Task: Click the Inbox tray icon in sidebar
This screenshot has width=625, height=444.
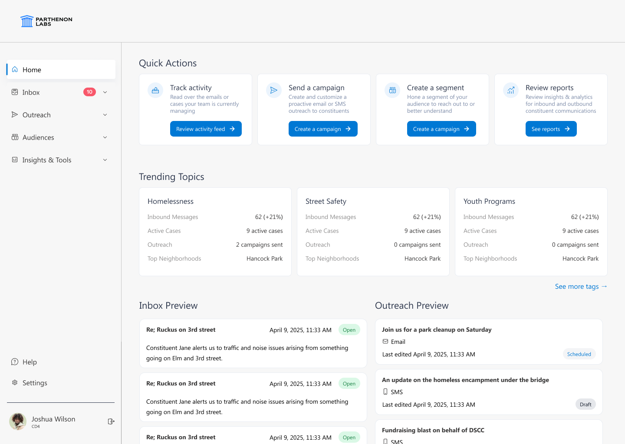Action: [x=15, y=92]
